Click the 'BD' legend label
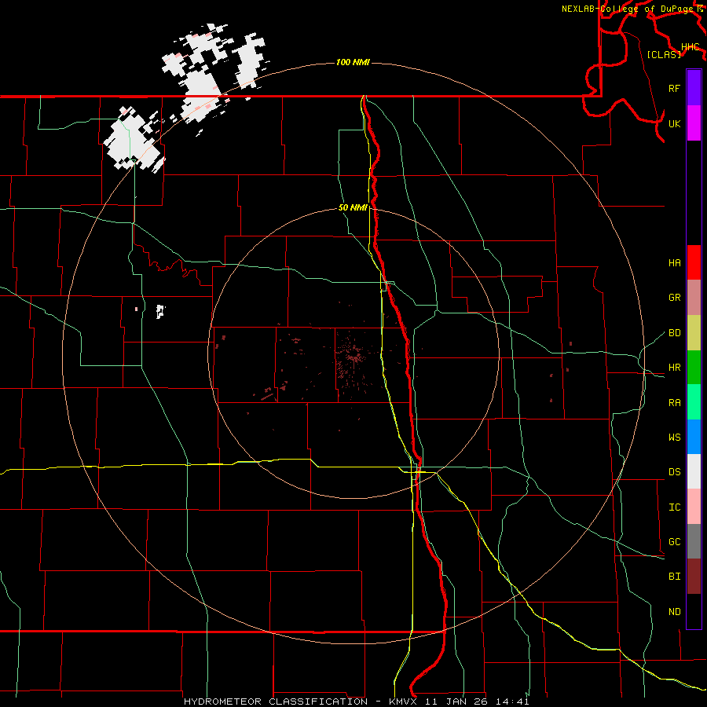 pos(674,333)
